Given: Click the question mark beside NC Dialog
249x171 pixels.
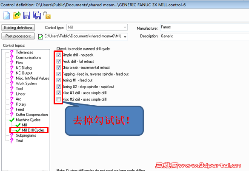Looking at the screenshot, I should (x=11, y=68).
